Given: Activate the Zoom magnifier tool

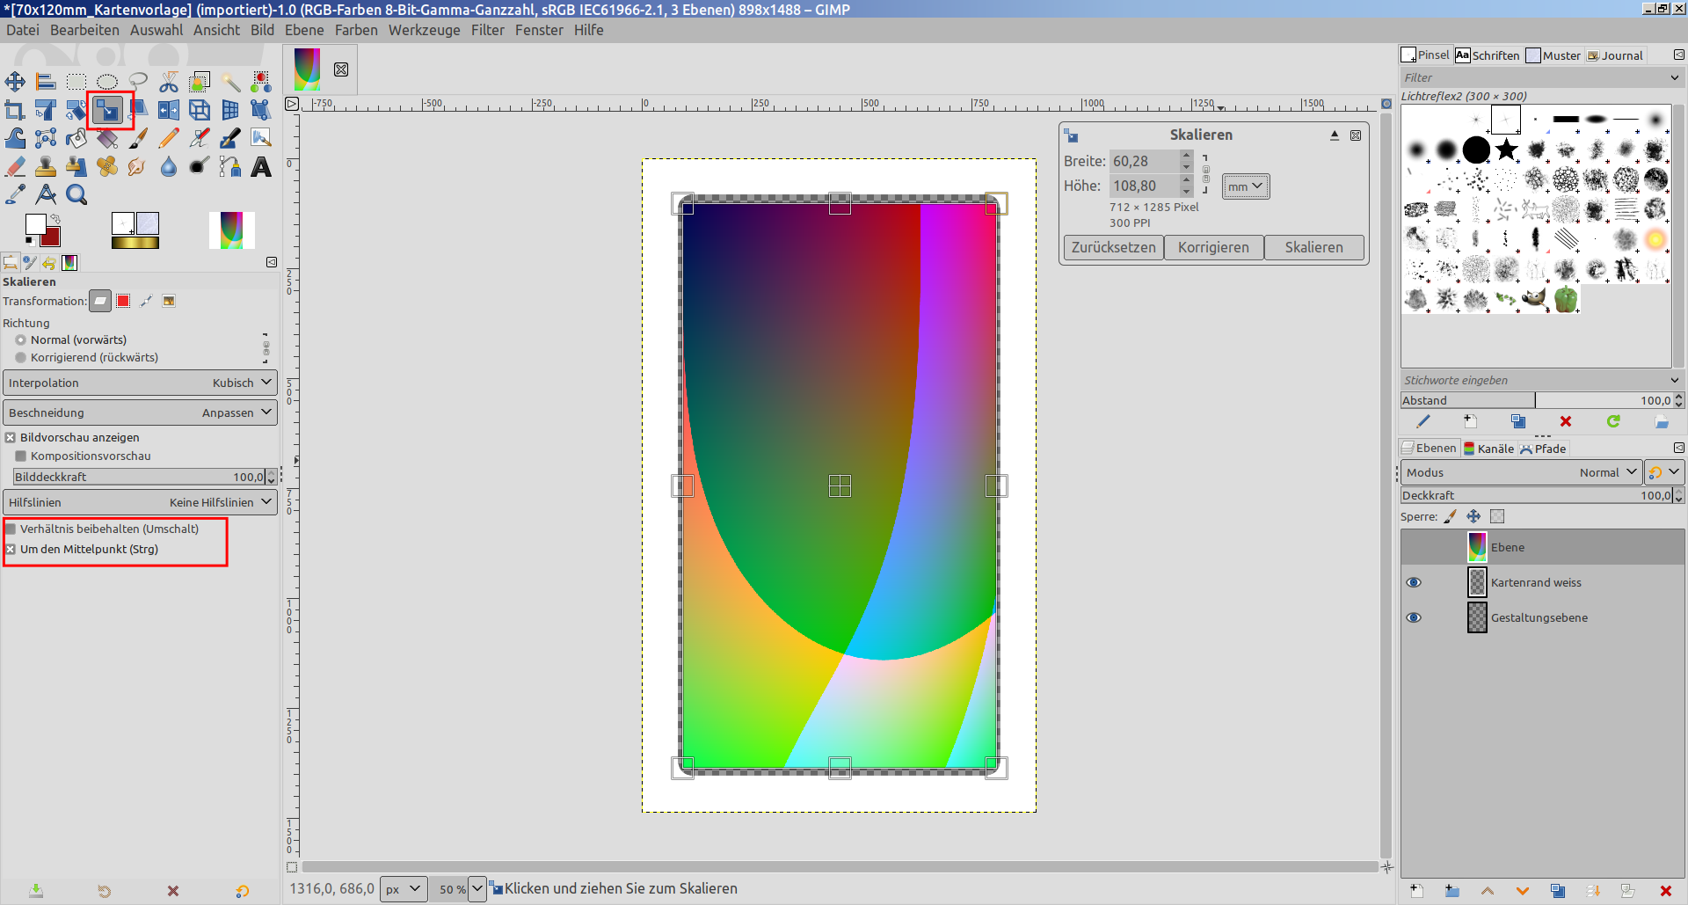Looking at the screenshot, I should click(76, 195).
